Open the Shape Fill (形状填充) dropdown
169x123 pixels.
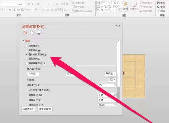pos(147,3)
